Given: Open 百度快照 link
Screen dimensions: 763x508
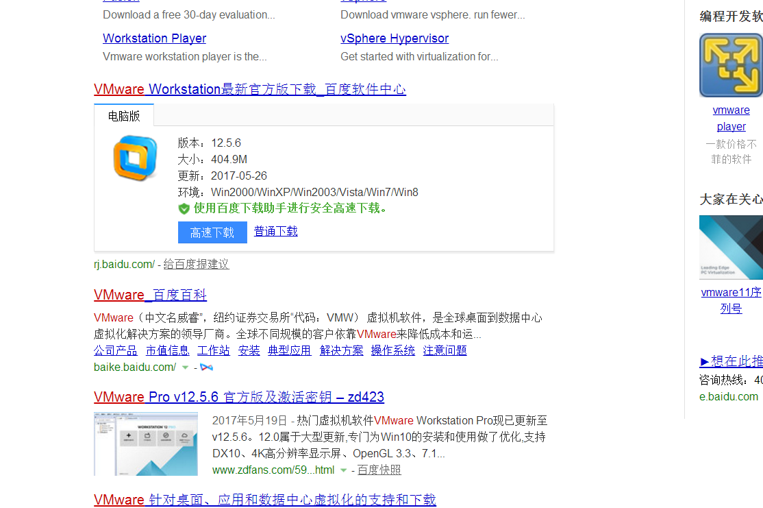Looking at the screenshot, I should pos(379,470).
